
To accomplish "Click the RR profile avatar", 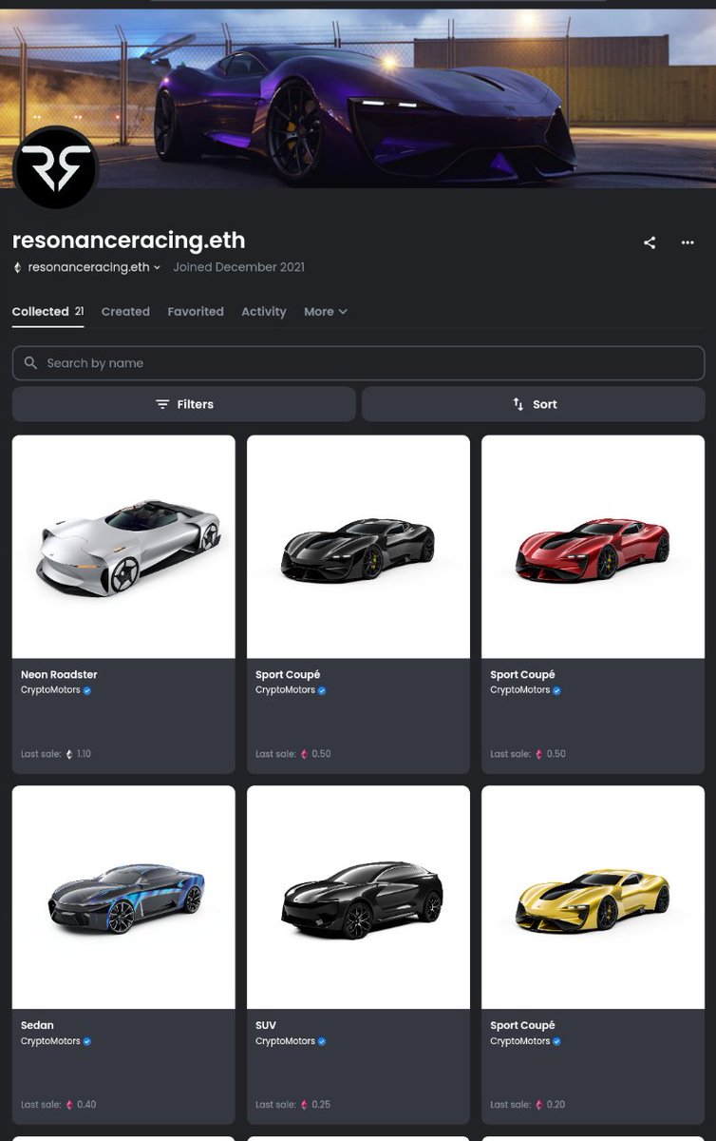I will 56,167.
